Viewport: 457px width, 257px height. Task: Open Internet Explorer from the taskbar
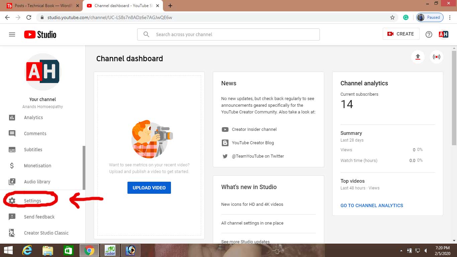point(27,250)
